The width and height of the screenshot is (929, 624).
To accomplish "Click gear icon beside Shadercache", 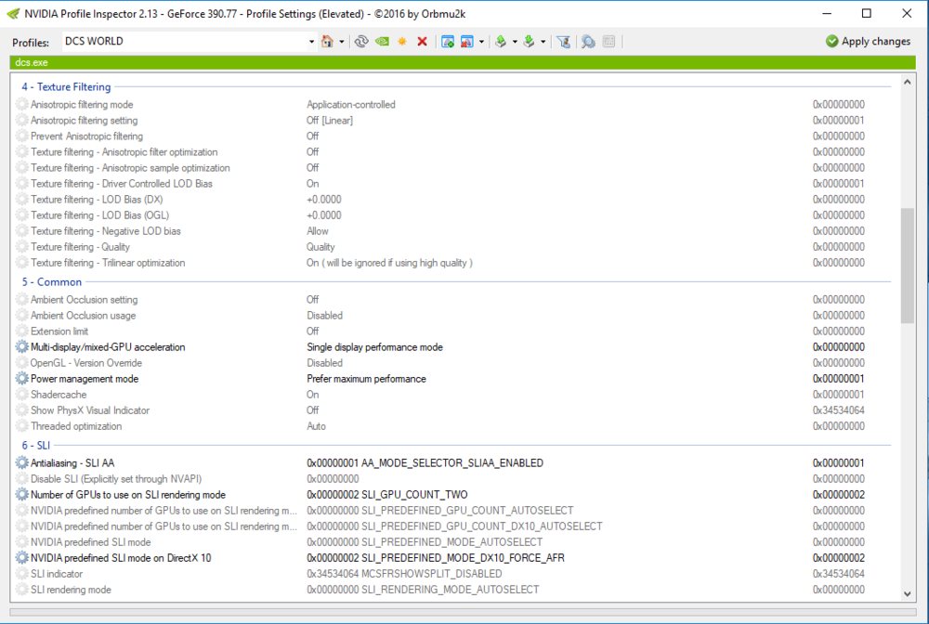I will point(22,395).
